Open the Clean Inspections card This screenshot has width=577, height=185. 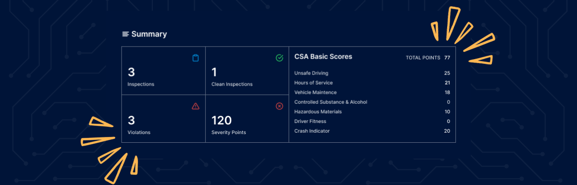coord(247,71)
